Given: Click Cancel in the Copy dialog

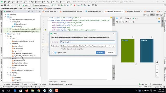Looking at the screenshot, I should click(110, 53).
